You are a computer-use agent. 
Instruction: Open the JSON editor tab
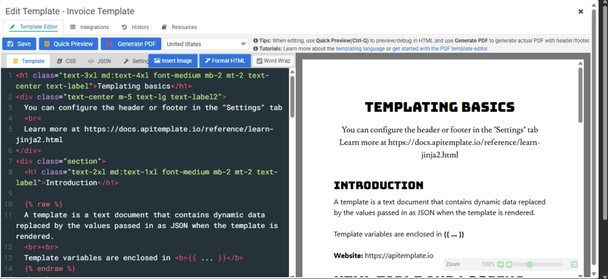[99, 61]
